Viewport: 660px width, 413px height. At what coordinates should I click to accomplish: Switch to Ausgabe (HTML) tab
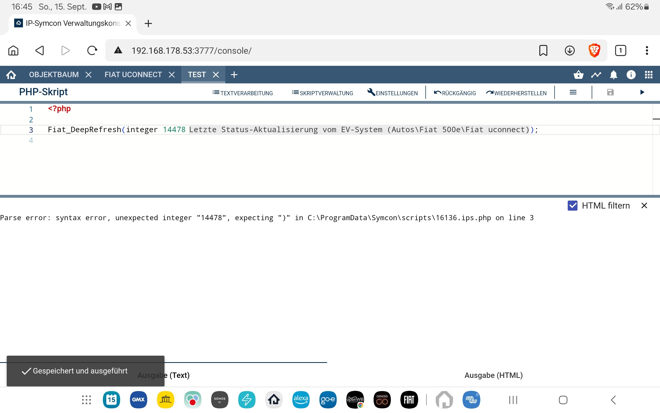click(493, 375)
